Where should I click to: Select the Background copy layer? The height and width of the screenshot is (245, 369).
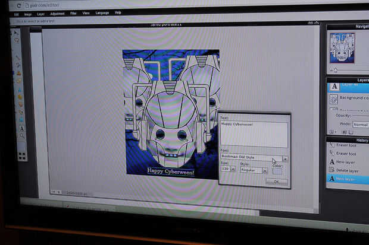pyautogui.click(x=349, y=98)
